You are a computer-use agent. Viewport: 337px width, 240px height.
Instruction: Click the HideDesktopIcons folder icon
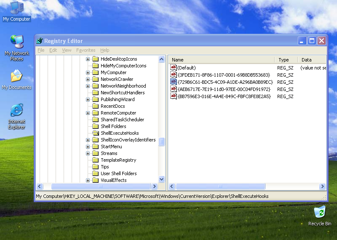click(96, 59)
